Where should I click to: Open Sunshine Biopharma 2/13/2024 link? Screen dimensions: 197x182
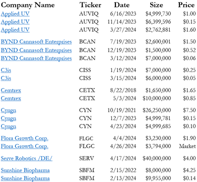[25, 178]
